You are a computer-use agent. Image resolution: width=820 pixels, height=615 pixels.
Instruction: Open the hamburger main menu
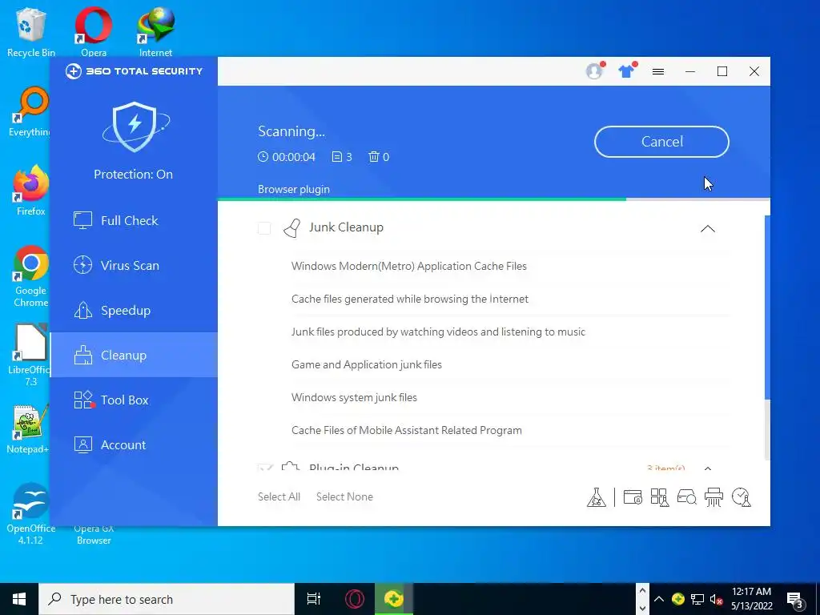tap(658, 71)
